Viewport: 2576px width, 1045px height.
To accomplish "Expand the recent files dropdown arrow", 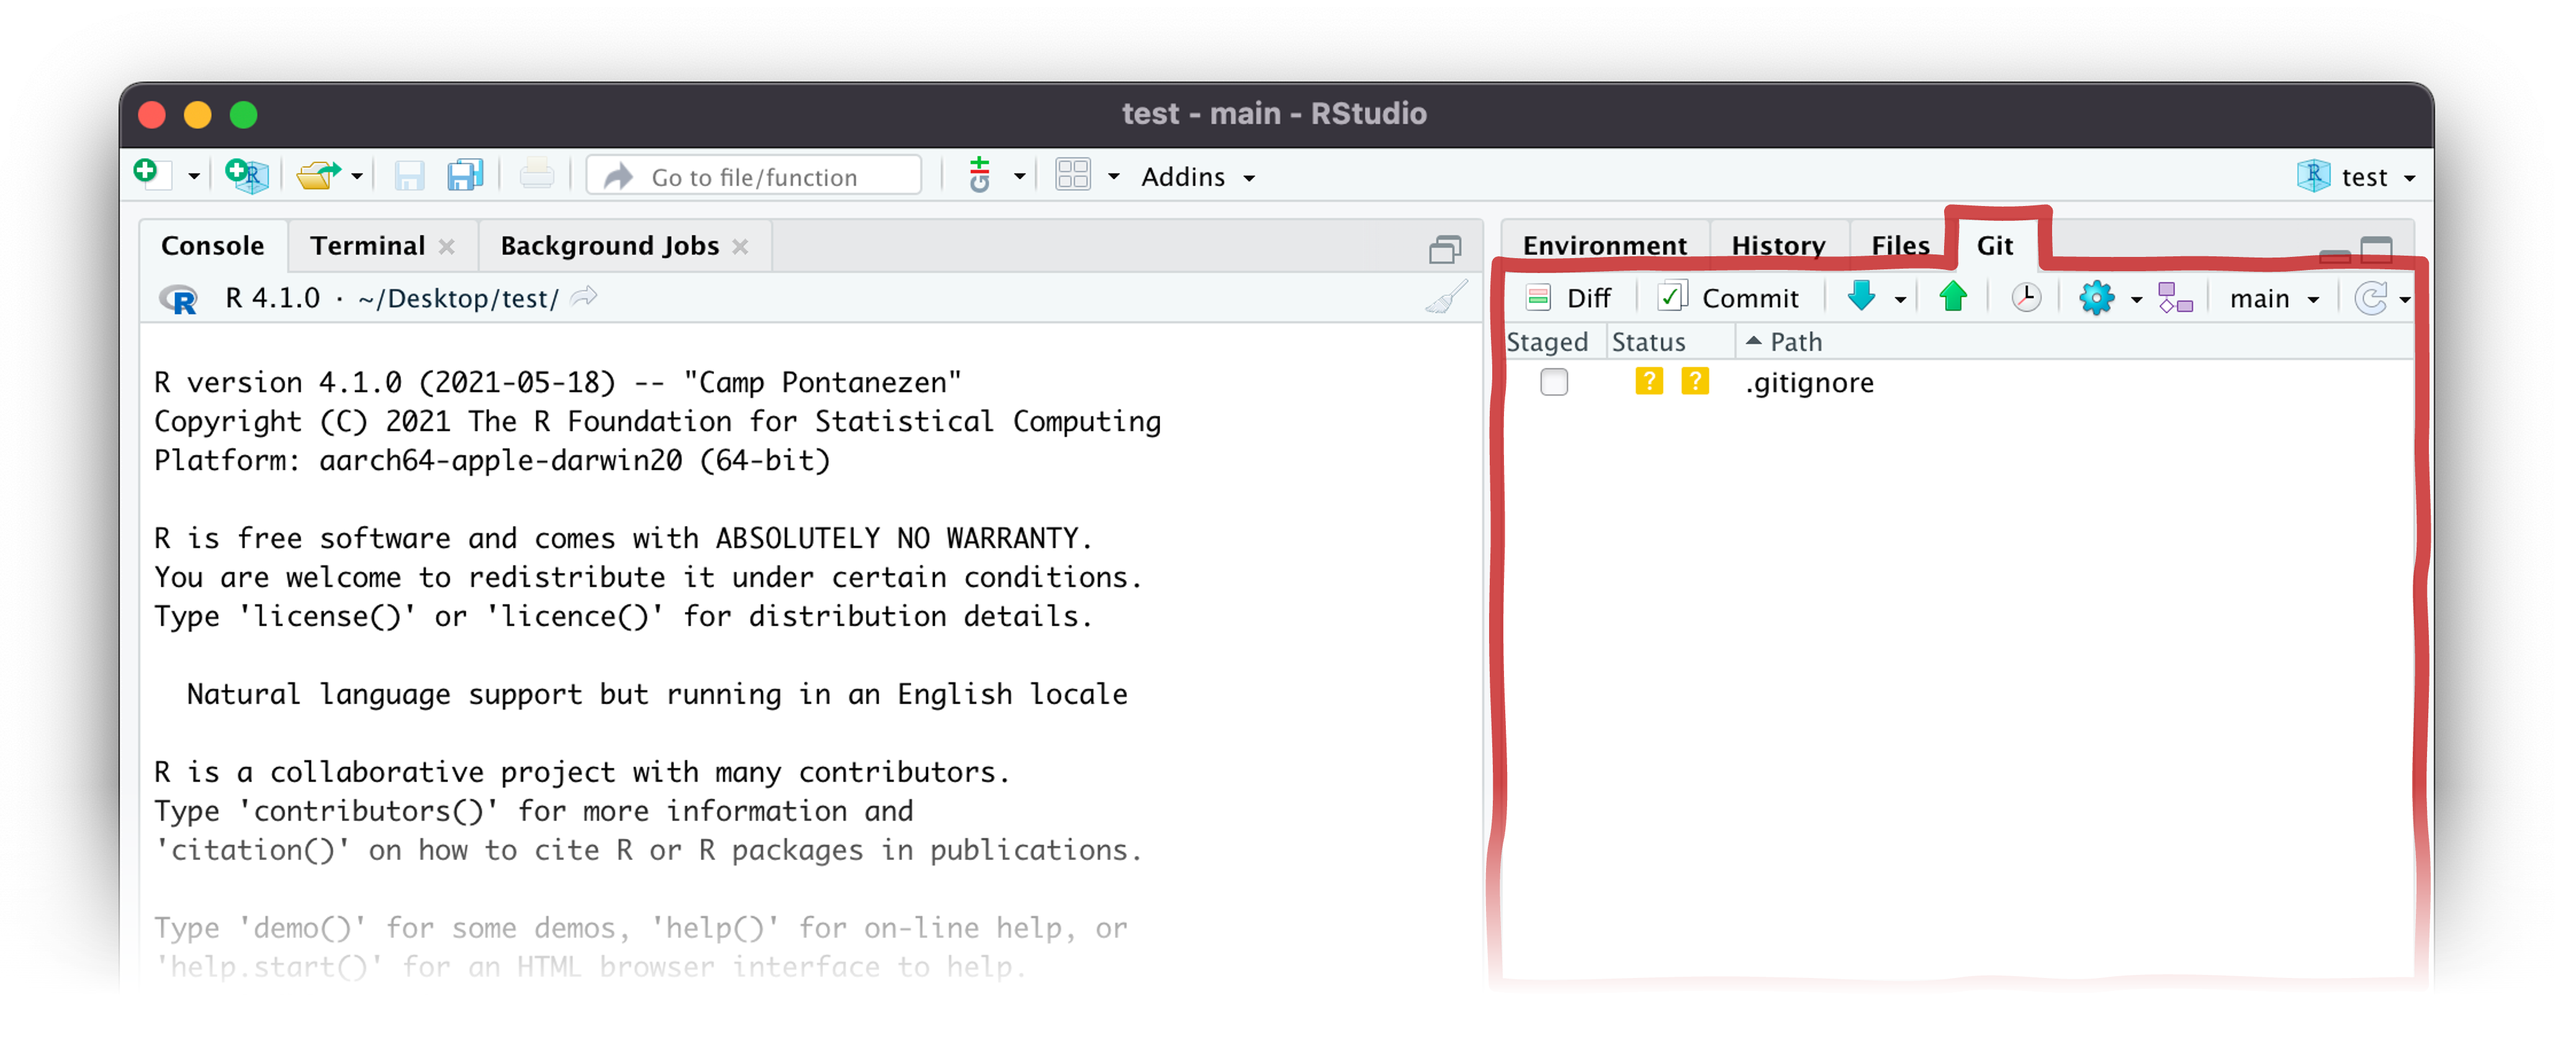I will click(357, 177).
